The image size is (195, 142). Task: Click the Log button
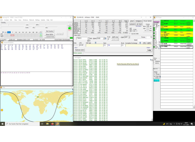[x=149, y=50]
